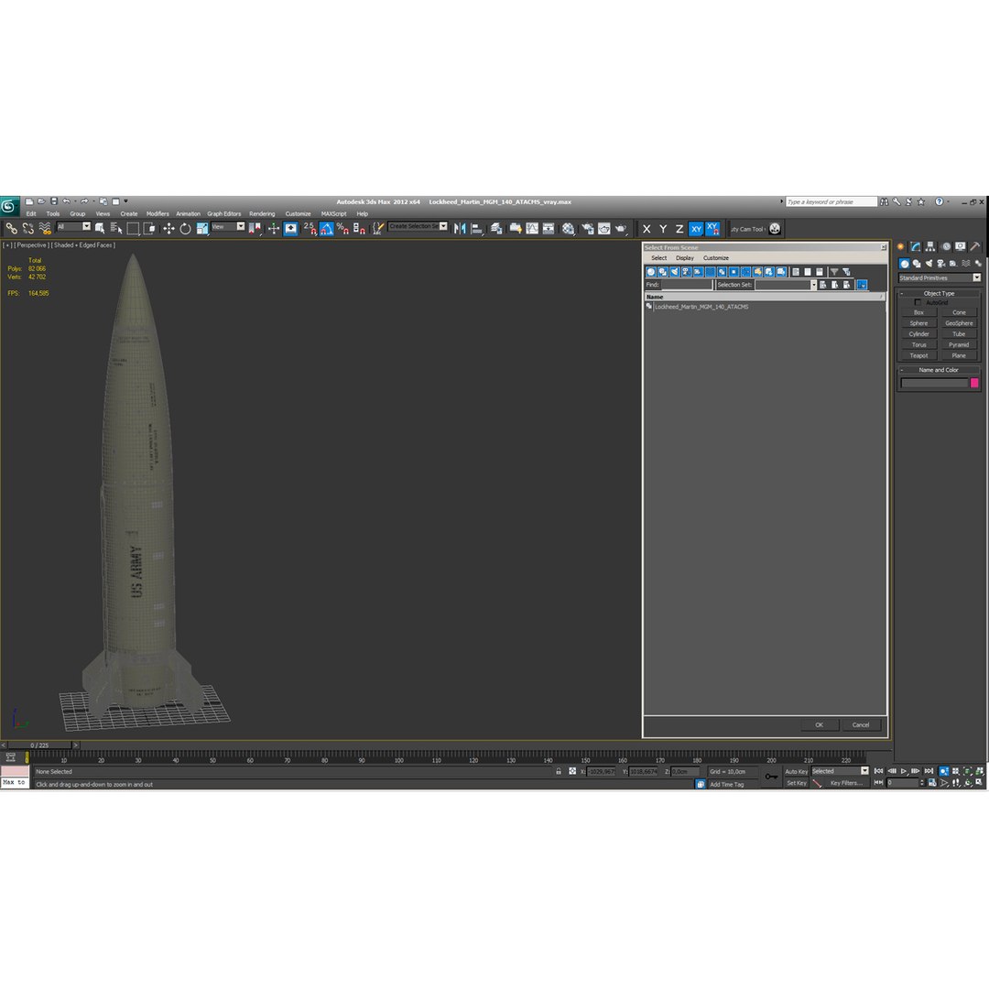Click the Help question mark icon
This screenshot has height=989, width=989.
(x=939, y=201)
